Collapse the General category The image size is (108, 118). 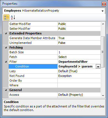[x=6, y=90]
